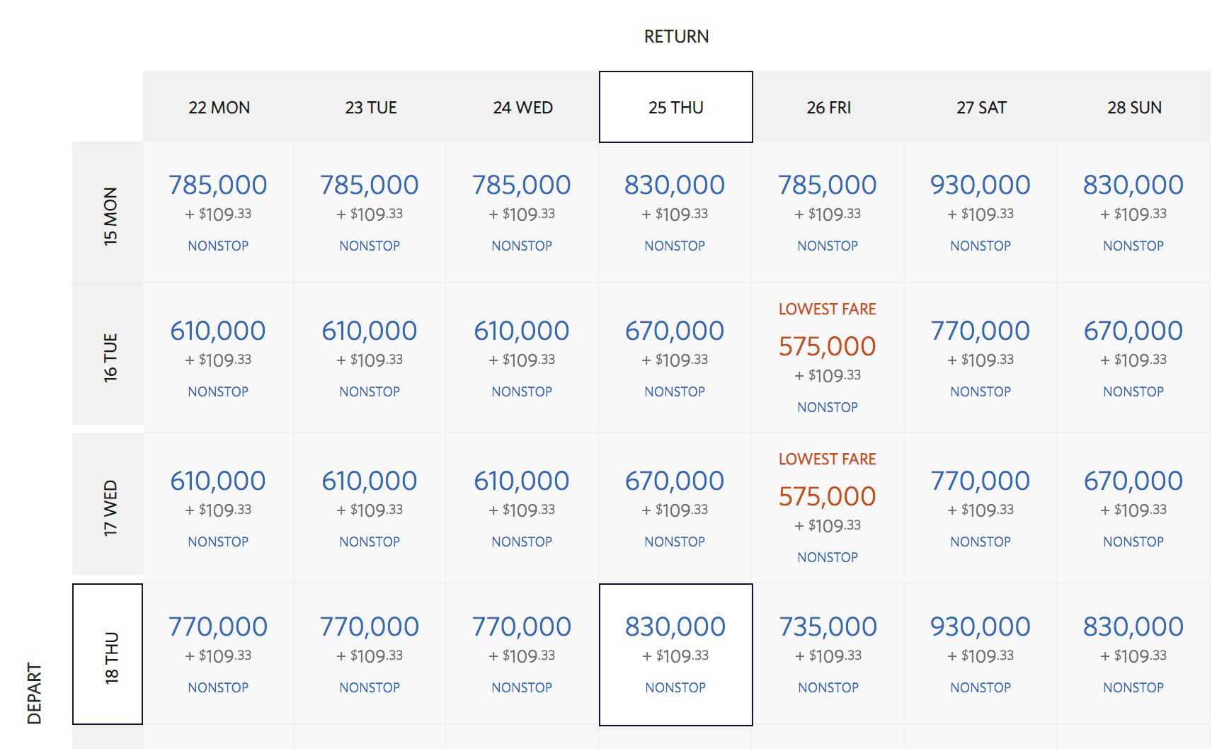Select the 22 MON return column header
Viewport: 1229px width, 749px height.
(x=219, y=107)
